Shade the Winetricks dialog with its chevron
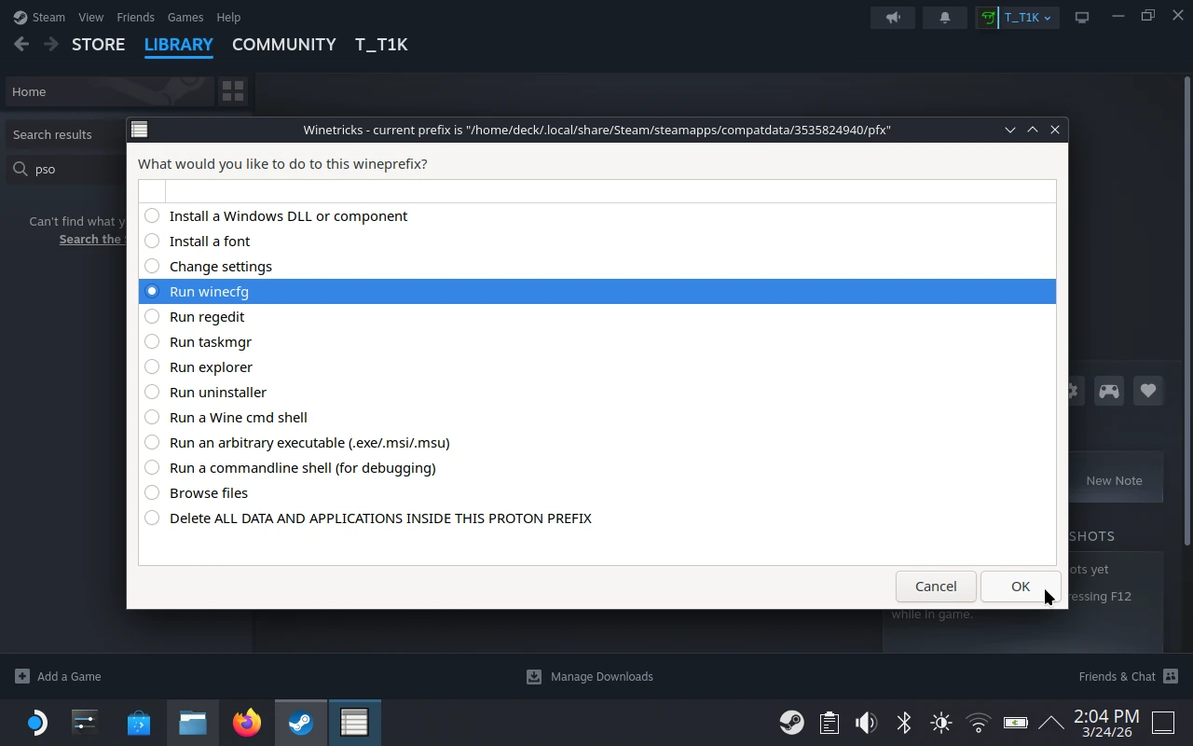 (1033, 130)
